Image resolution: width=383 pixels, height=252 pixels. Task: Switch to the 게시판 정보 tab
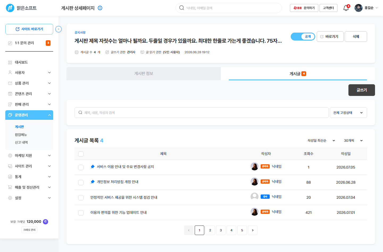(x=144, y=74)
